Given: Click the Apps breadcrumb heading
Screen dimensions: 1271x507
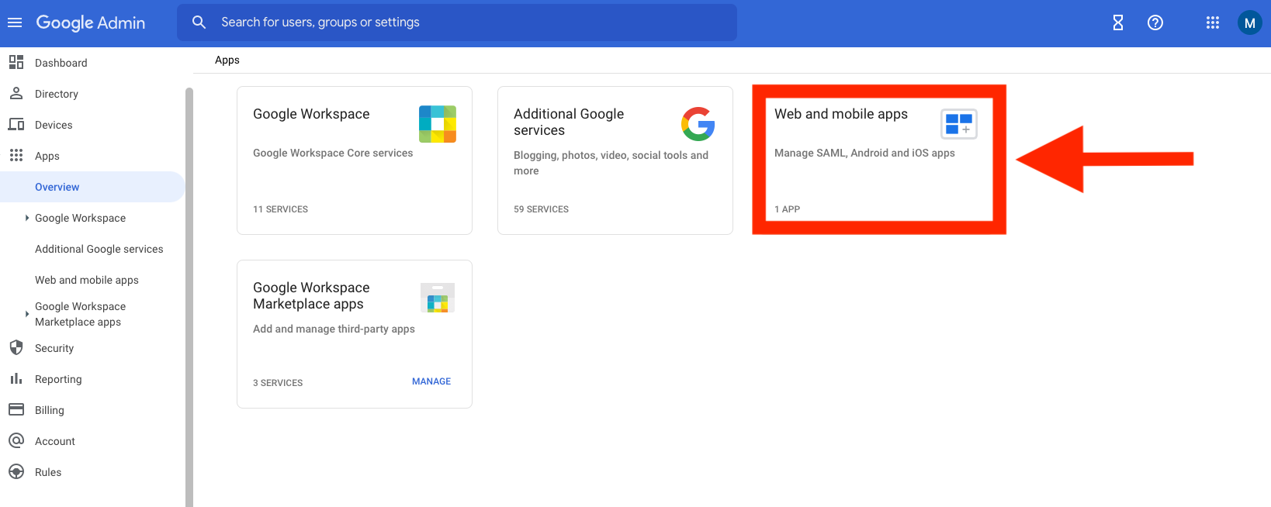Looking at the screenshot, I should point(227,60).
